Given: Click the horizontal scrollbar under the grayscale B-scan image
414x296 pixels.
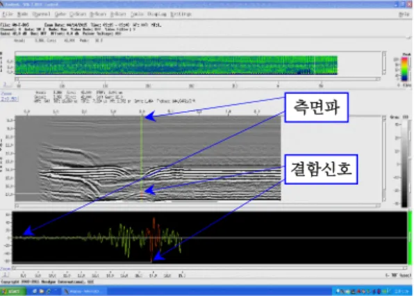Looking at the screenshot, I should pos(197,205).
